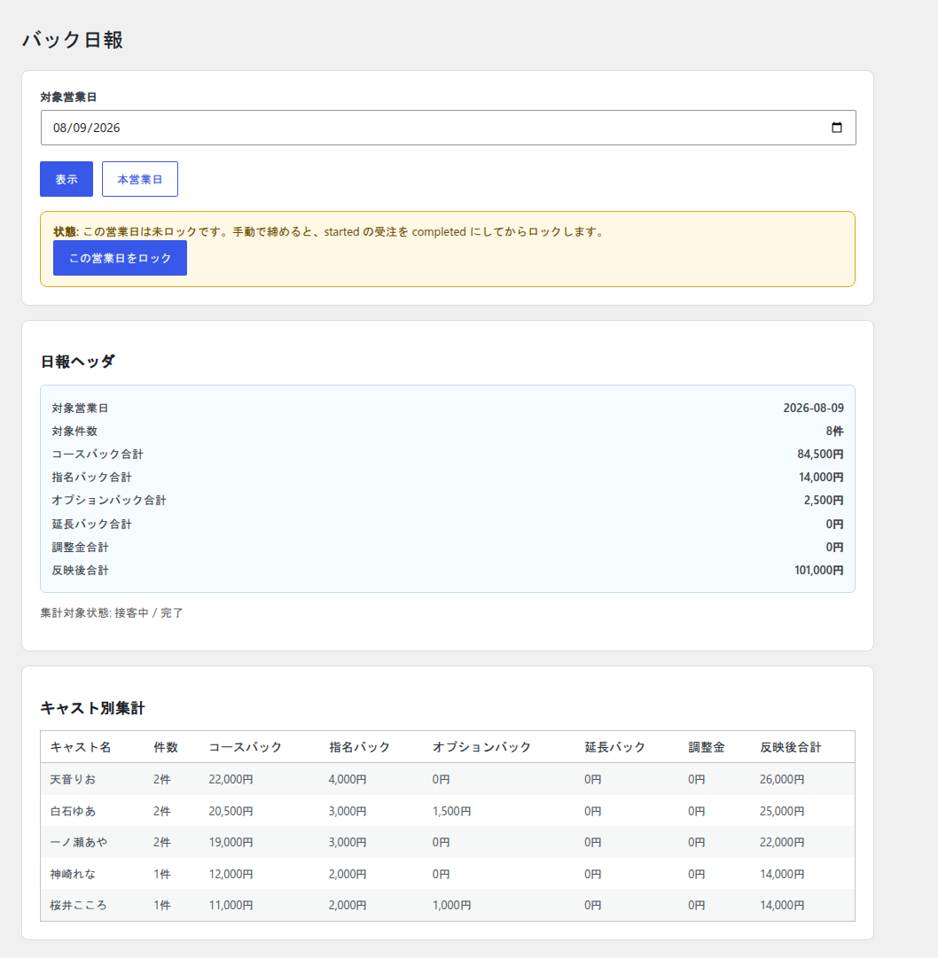Click the 本営業日 button
Image resolution: width=938 pixels, height=958 pixels.
(x=140, y=179)
